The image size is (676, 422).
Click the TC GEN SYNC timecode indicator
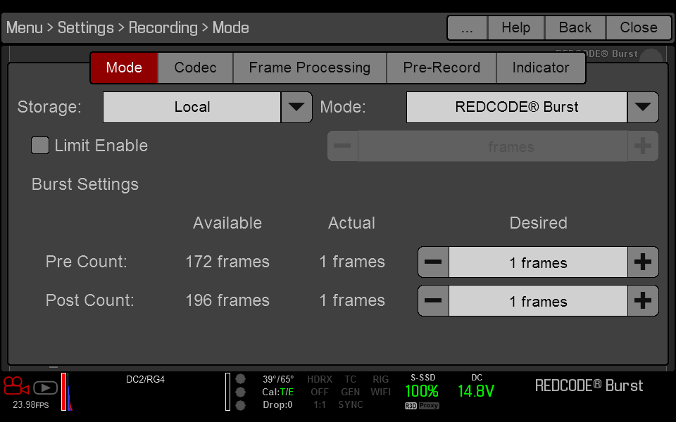coord(350,392)
